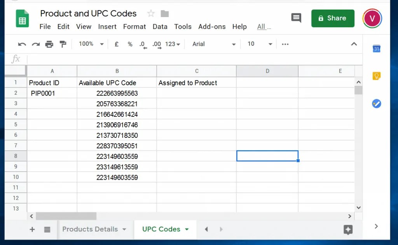Image resolution: width=398 pixels, height=245 pixels.
Task: Select the Paint format tool
Action: pyautogui.click(x=63, y=44)
